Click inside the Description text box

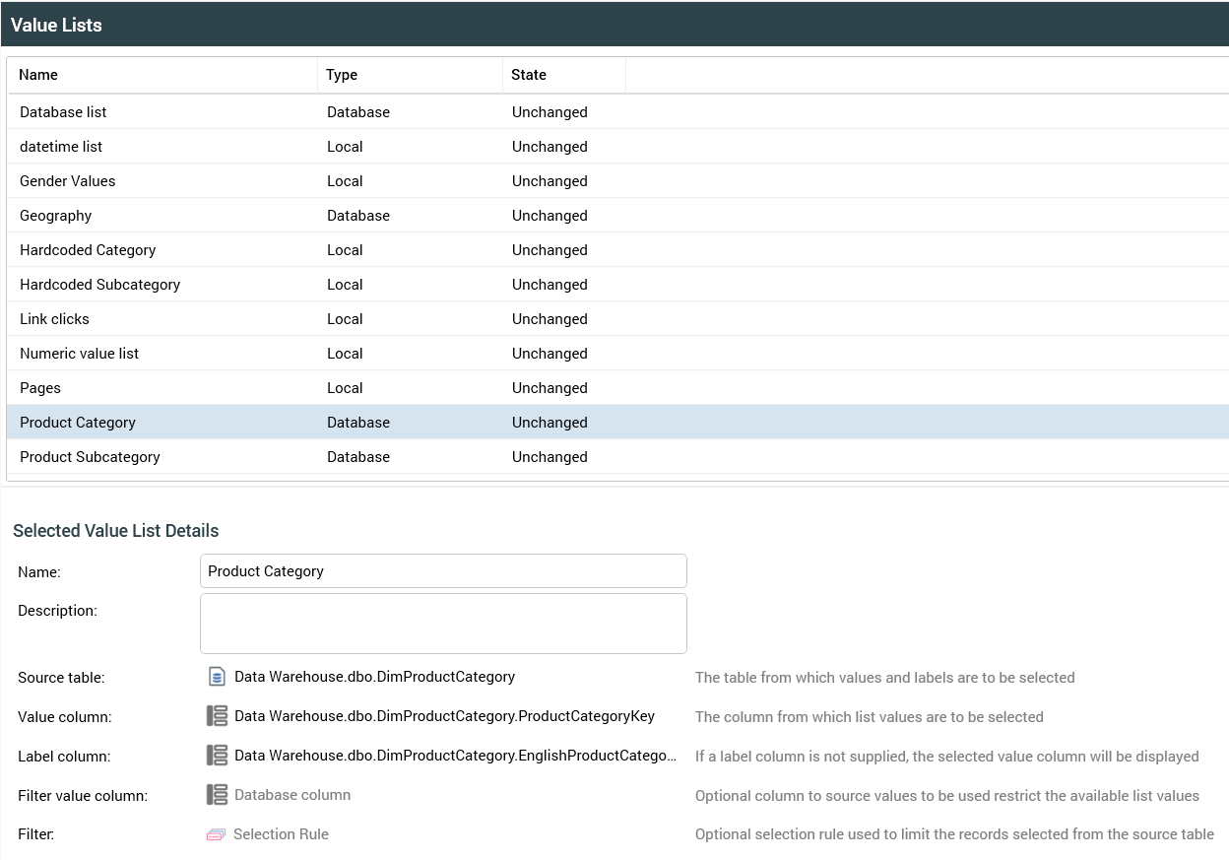(443, 623)
